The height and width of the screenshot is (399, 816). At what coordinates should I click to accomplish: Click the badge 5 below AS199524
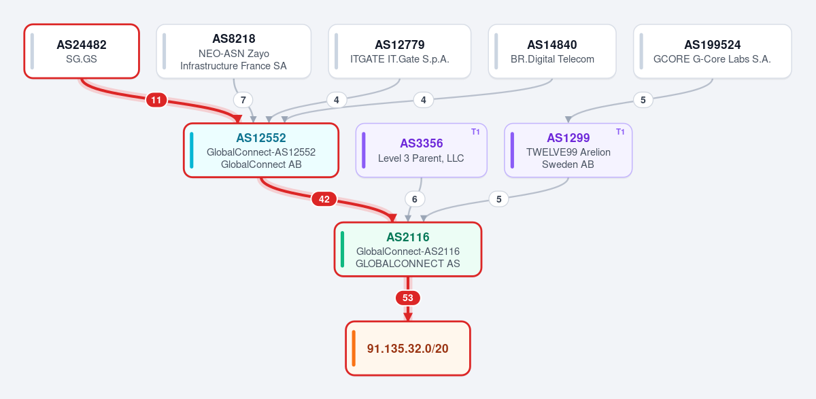643,100
